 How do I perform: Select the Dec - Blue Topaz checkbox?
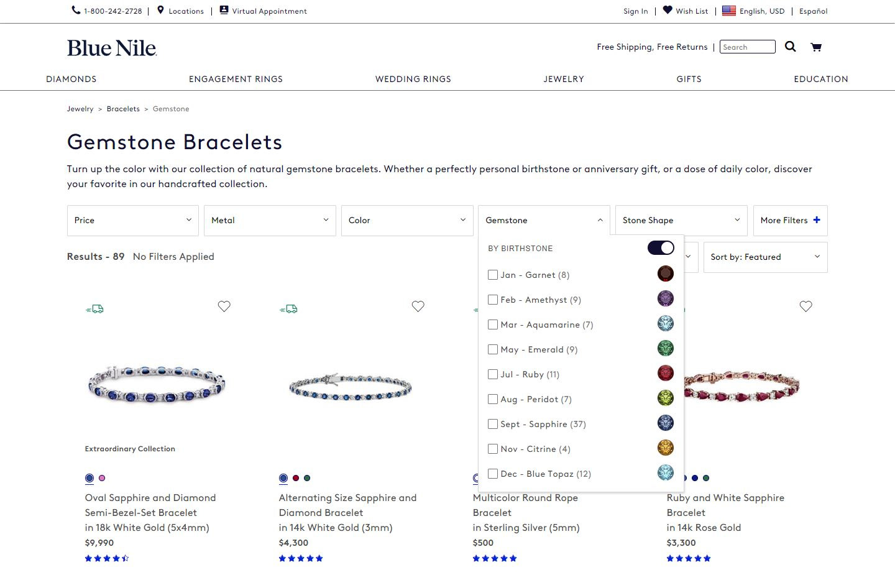pos(493,474)
